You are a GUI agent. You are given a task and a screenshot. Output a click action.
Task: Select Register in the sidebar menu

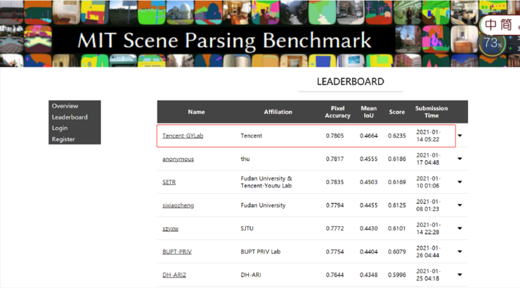pyautogui.click(x=63, y=139)
